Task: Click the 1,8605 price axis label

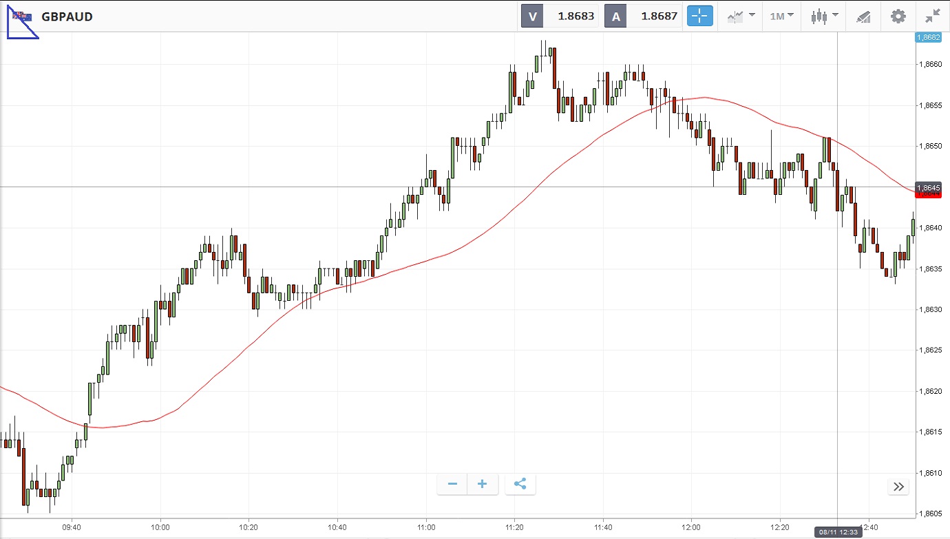Action: 929,514
